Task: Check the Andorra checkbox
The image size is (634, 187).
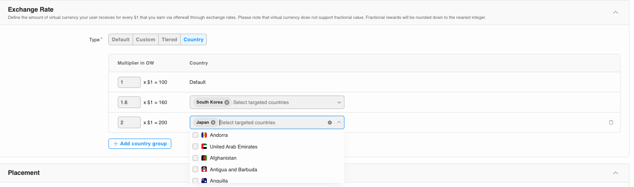Action: 195,135
